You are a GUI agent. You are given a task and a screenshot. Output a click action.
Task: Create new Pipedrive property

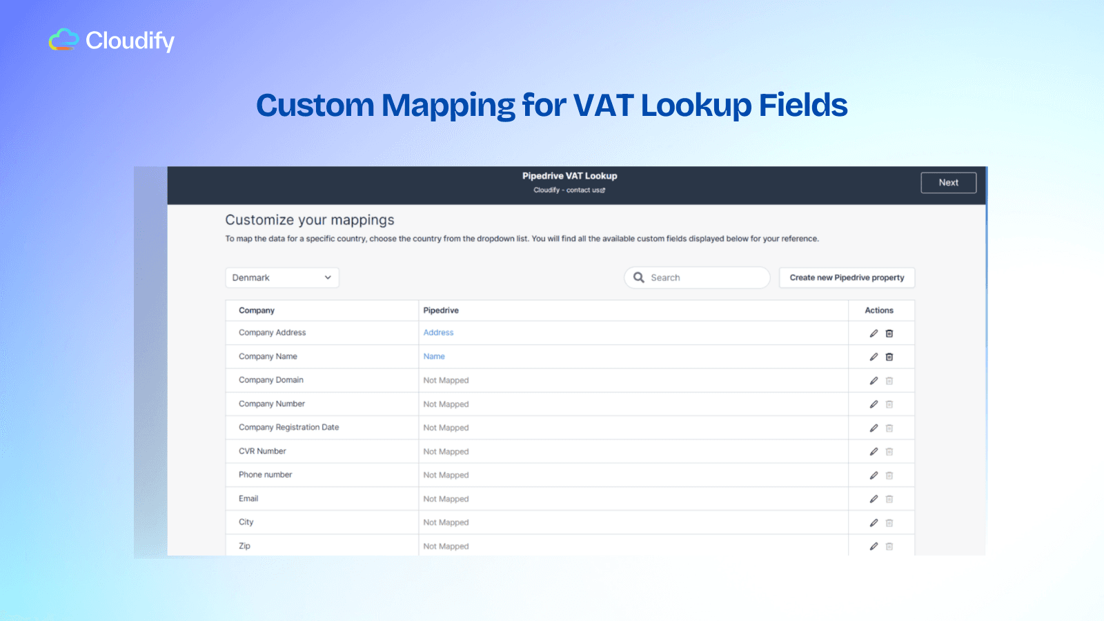click(x=847, y=277)
